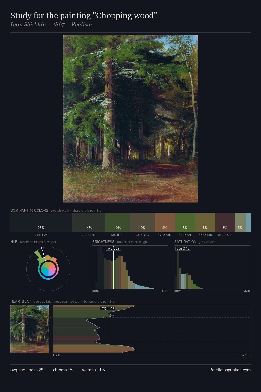Click the HEARTBEAT section heading
This screenshot has width=261, height=392.
coord(21,301)
